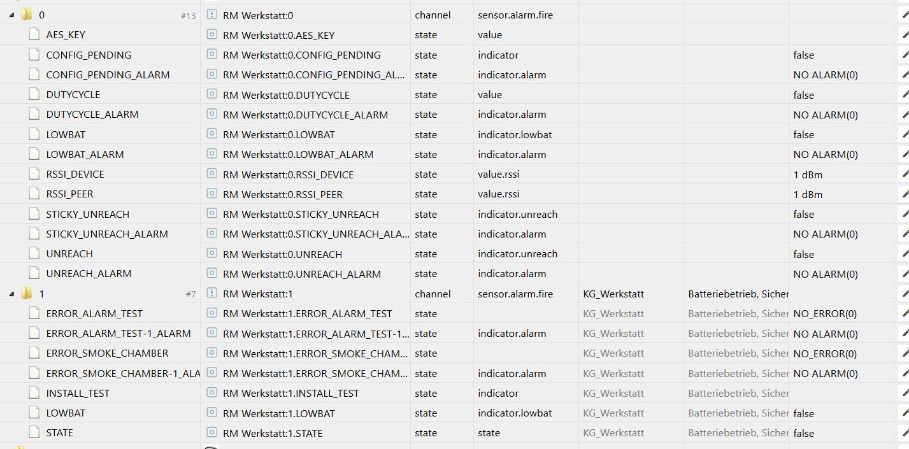The image size is (909, 449).
Task: Select the STICKY_UNREACH_ALARM tree item
Action: 106,234
